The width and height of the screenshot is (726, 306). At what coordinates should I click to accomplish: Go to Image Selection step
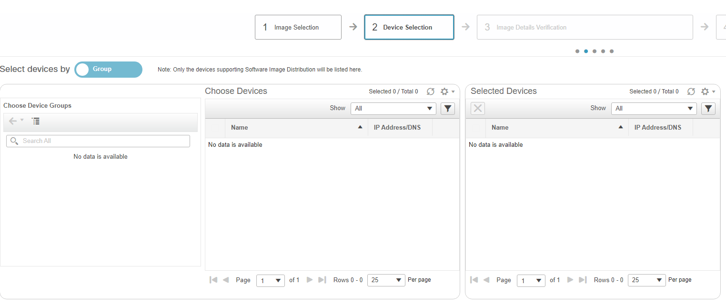[x=298, y=27]
